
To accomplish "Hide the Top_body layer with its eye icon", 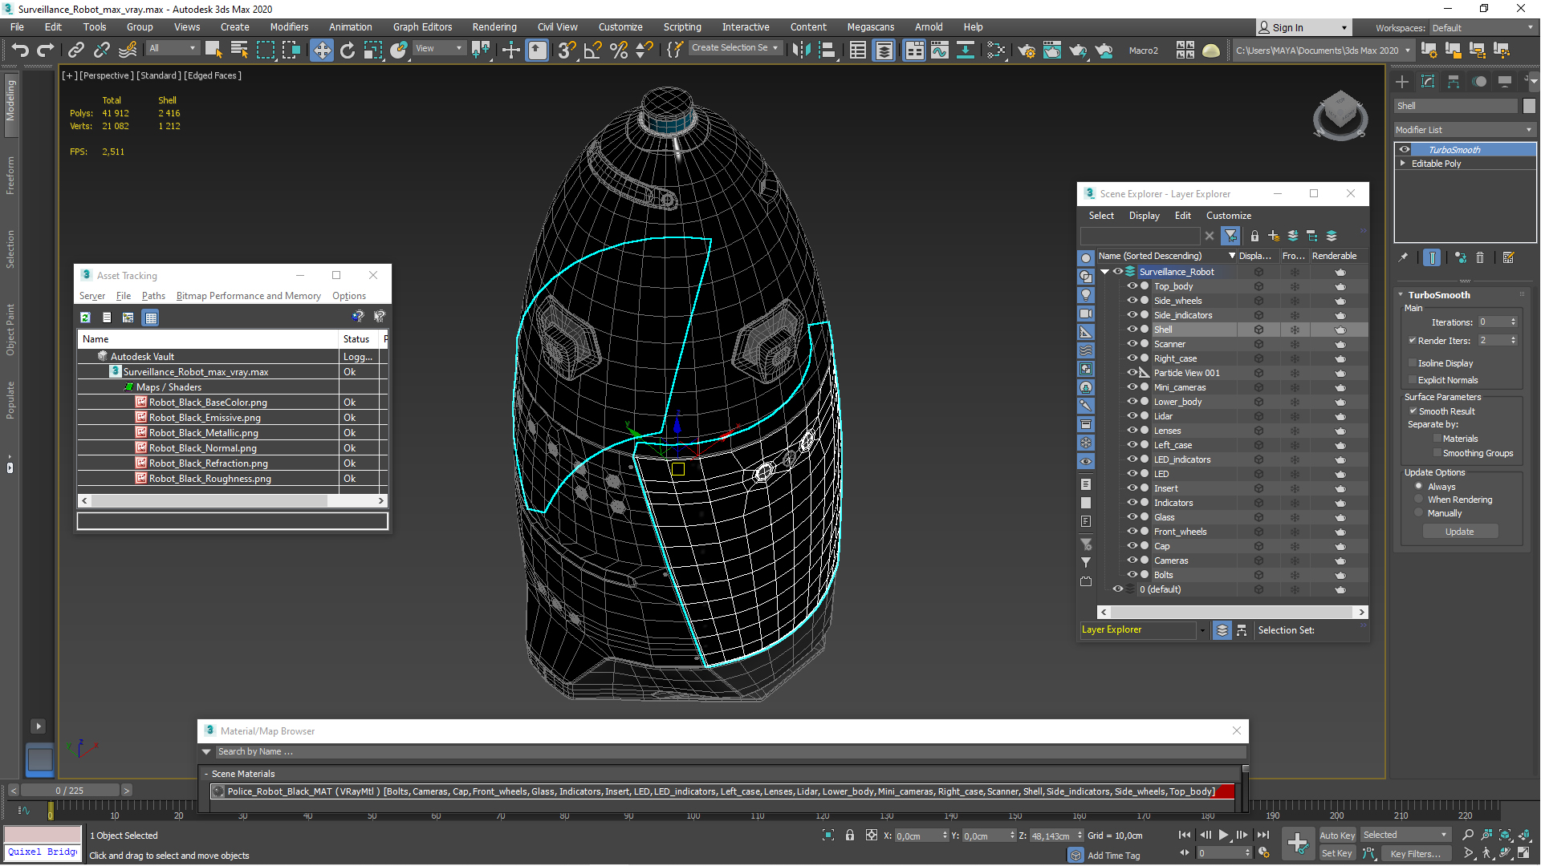I will click(1132, 286).
